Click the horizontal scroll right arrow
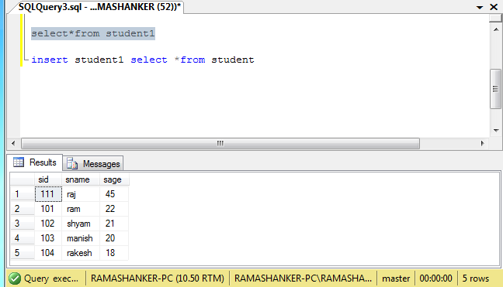 point(482,144)
